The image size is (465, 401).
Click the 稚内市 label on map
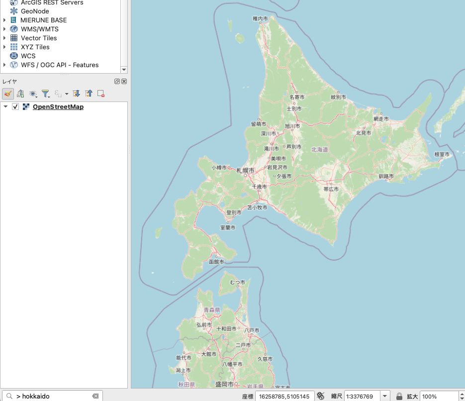(x=261, y=19)
